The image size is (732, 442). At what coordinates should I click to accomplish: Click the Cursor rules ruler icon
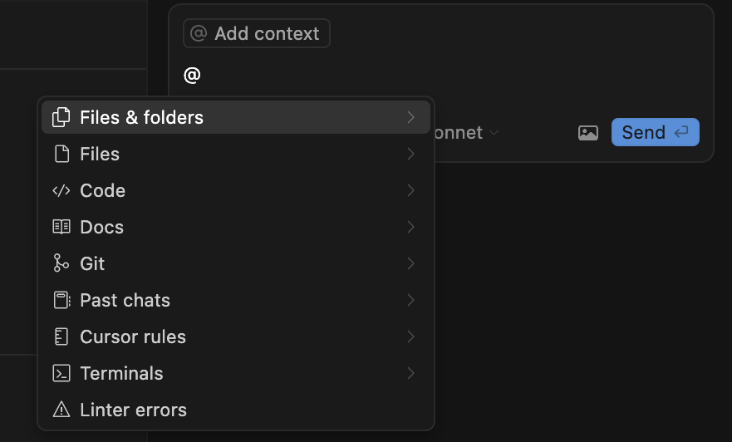(61, 336)
